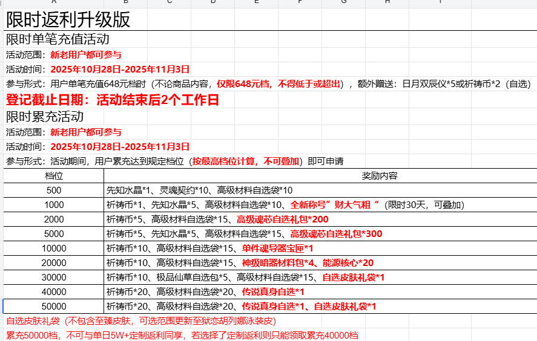Click the 50000 tier cell
Image resolution: width=537 pixels, height=341 pixels.
54,307
